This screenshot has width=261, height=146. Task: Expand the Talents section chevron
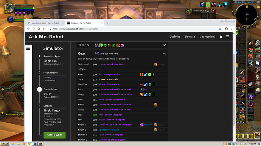coord(164,45)
